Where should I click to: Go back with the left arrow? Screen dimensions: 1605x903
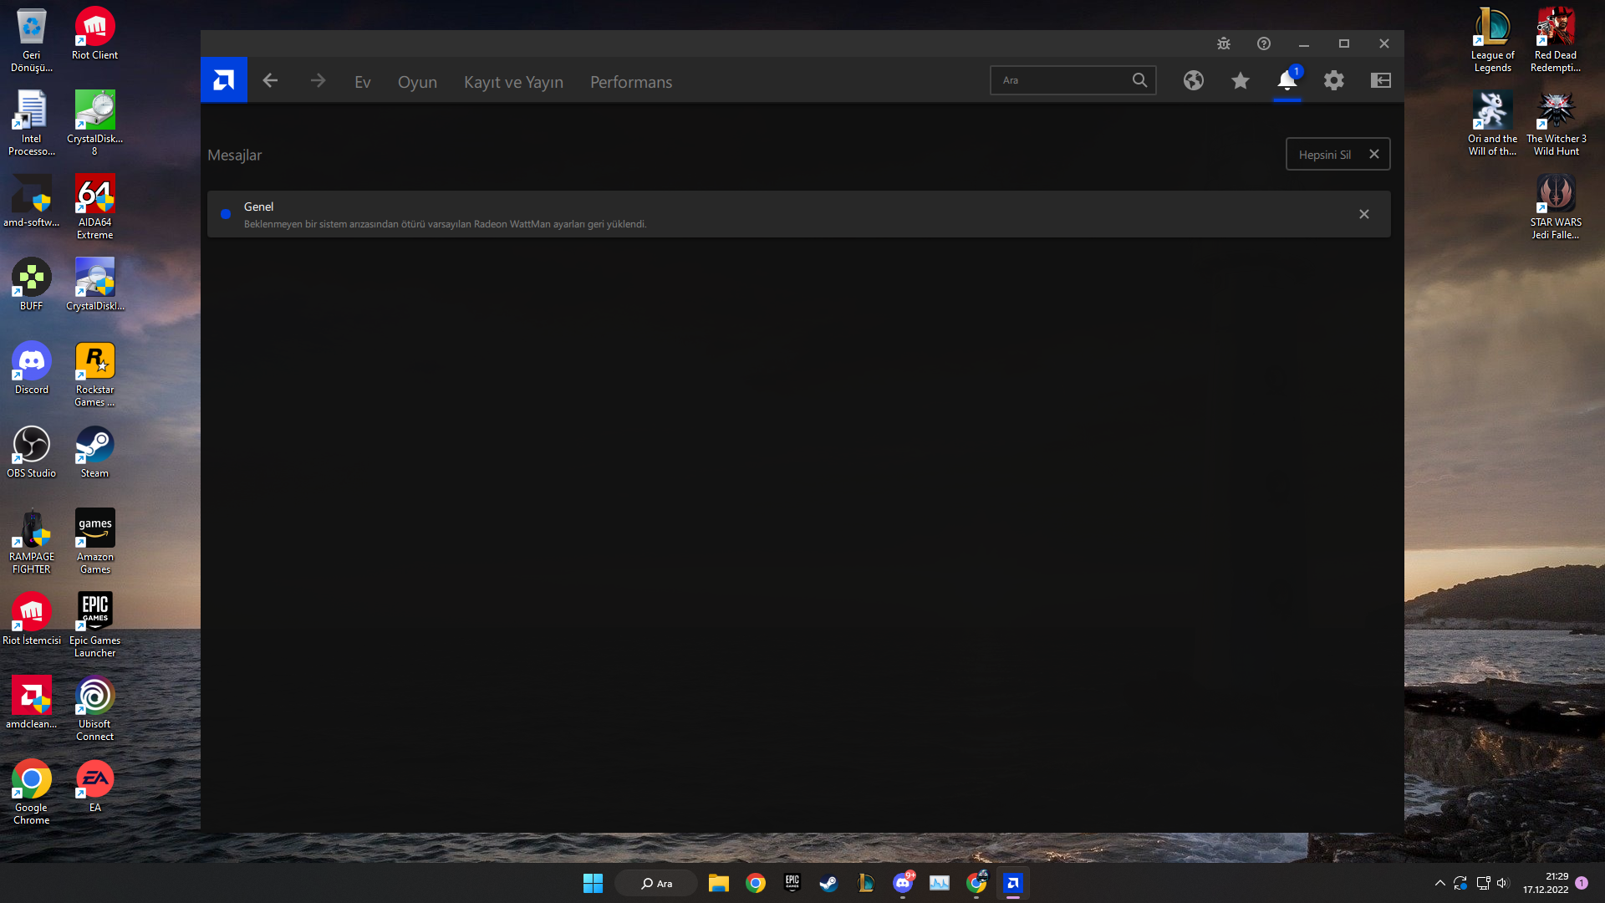click(x=270, y=80)
